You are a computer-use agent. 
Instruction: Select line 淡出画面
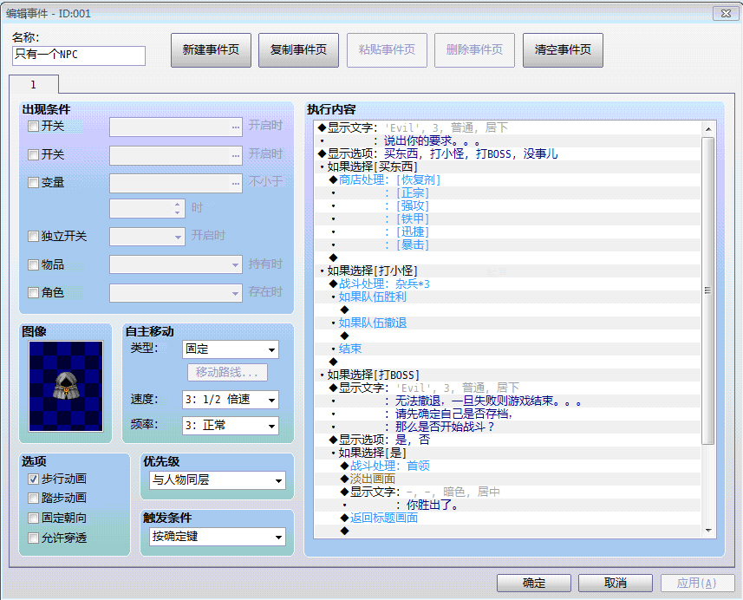click(507, 479)
